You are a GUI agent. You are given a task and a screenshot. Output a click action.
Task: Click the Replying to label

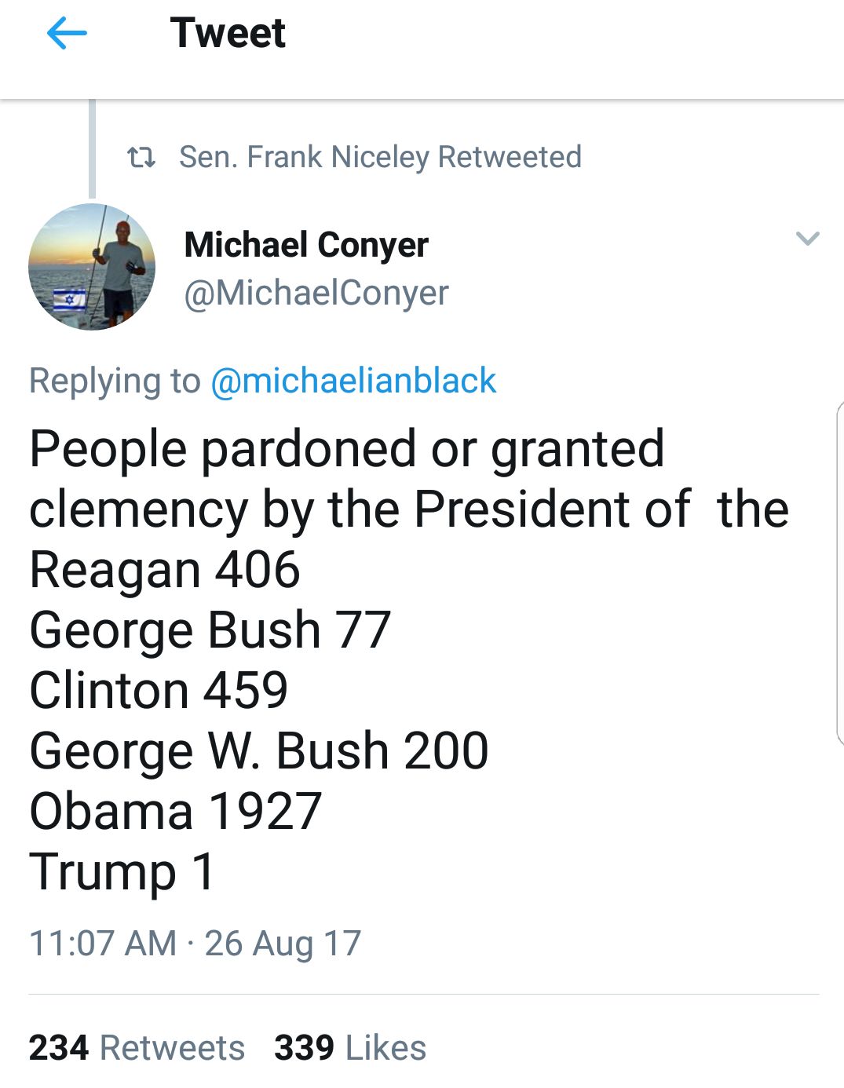click(x=115, y=381)
